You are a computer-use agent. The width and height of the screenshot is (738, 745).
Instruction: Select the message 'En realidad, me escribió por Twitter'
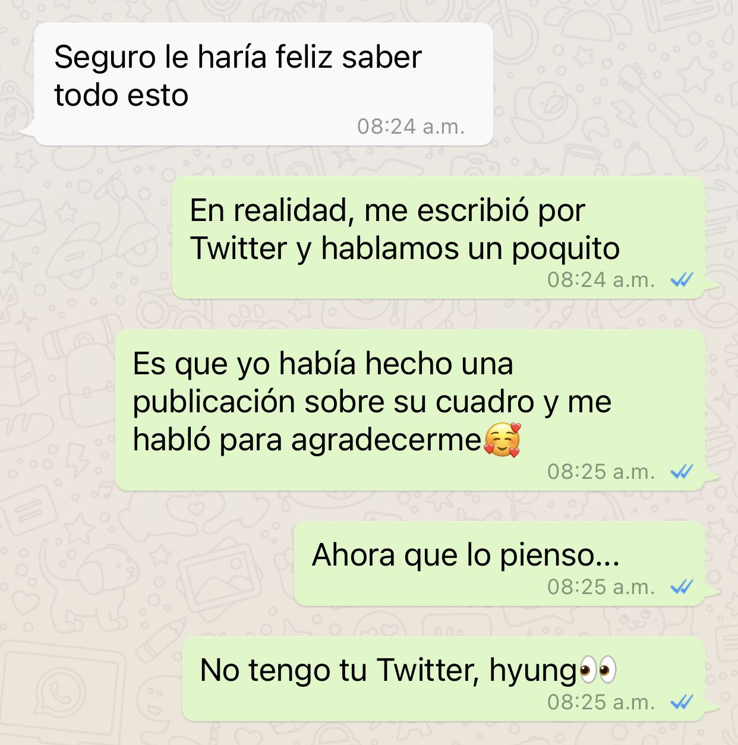(439, 238)
